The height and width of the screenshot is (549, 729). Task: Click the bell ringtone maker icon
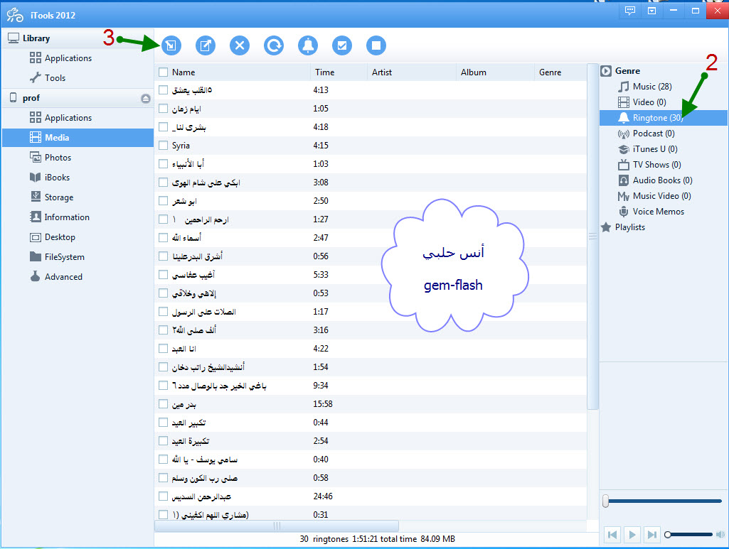pos(308,45)
